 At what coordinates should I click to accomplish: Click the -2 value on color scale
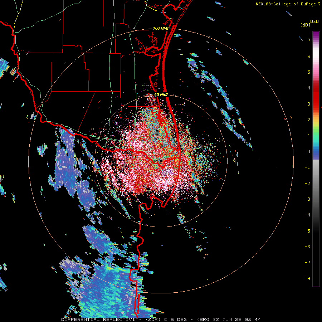[307, 183]
